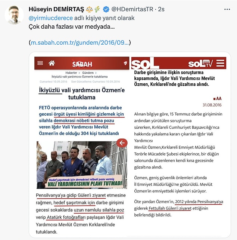Image resolution: width=237 pixels, height=240 pixels.
Task: Click the Sabah home icon
Action: [x=52, y=63]
